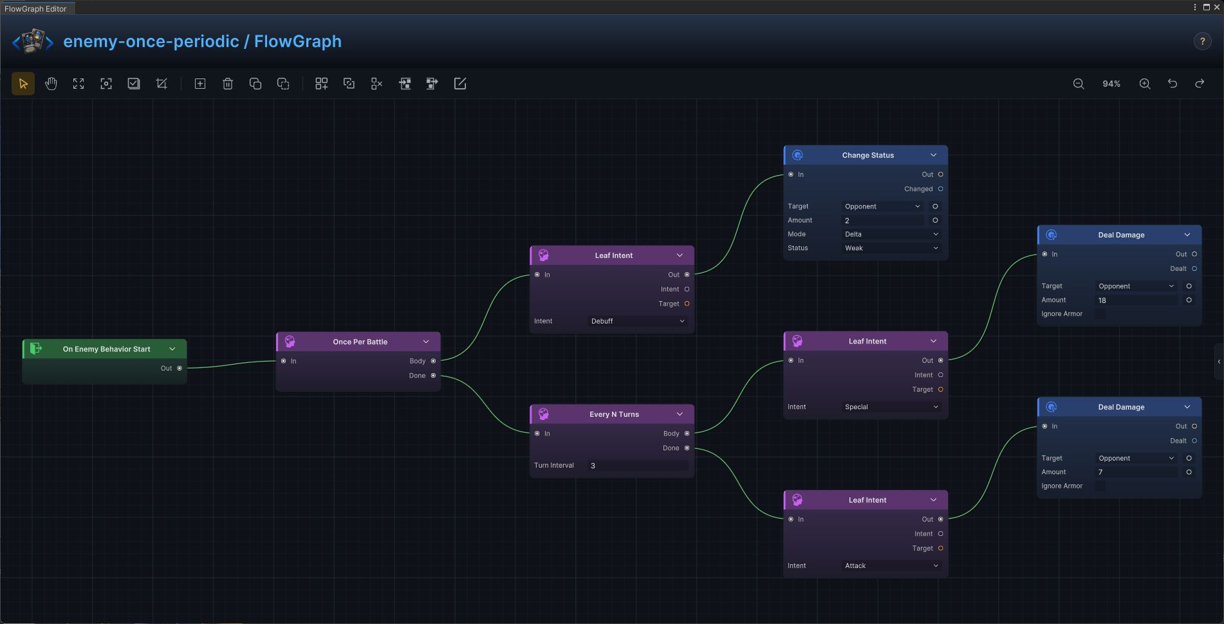The height and width of the screenshot is (624, 1224).
Task: Click the Leaf Intent title with Special
Action: pyautogui.click(x=867, y=341)
